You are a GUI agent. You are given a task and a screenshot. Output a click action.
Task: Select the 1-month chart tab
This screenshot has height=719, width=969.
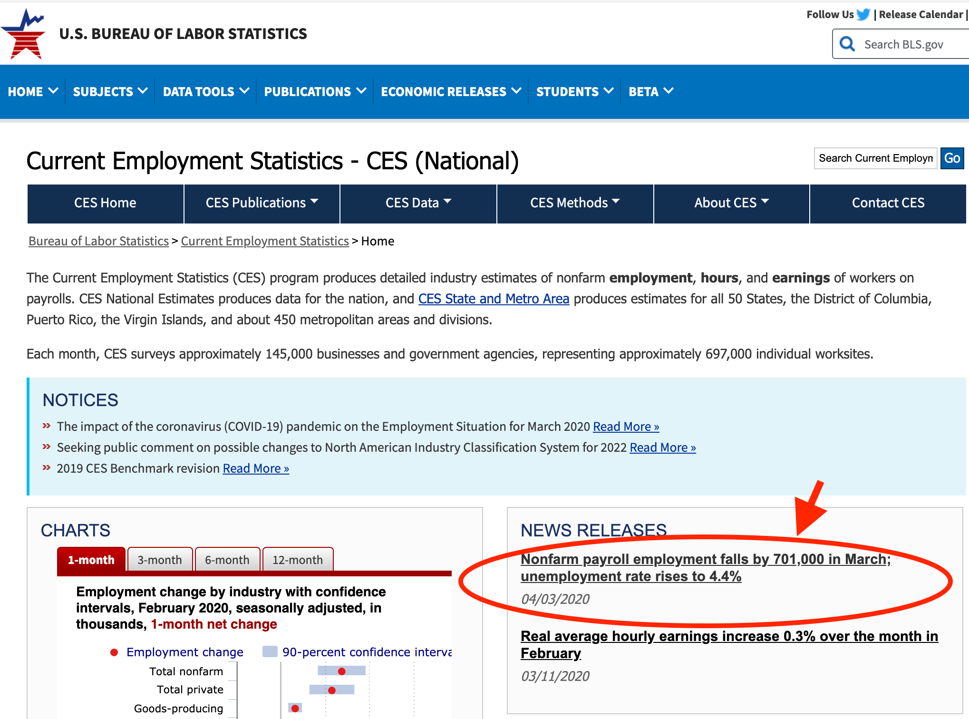(x=91, y=560)
